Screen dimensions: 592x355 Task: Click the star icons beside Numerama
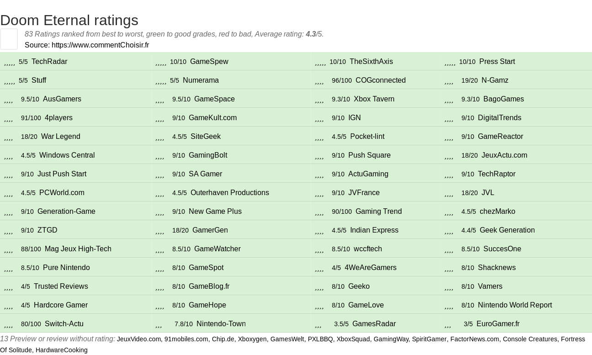(161, 80)
